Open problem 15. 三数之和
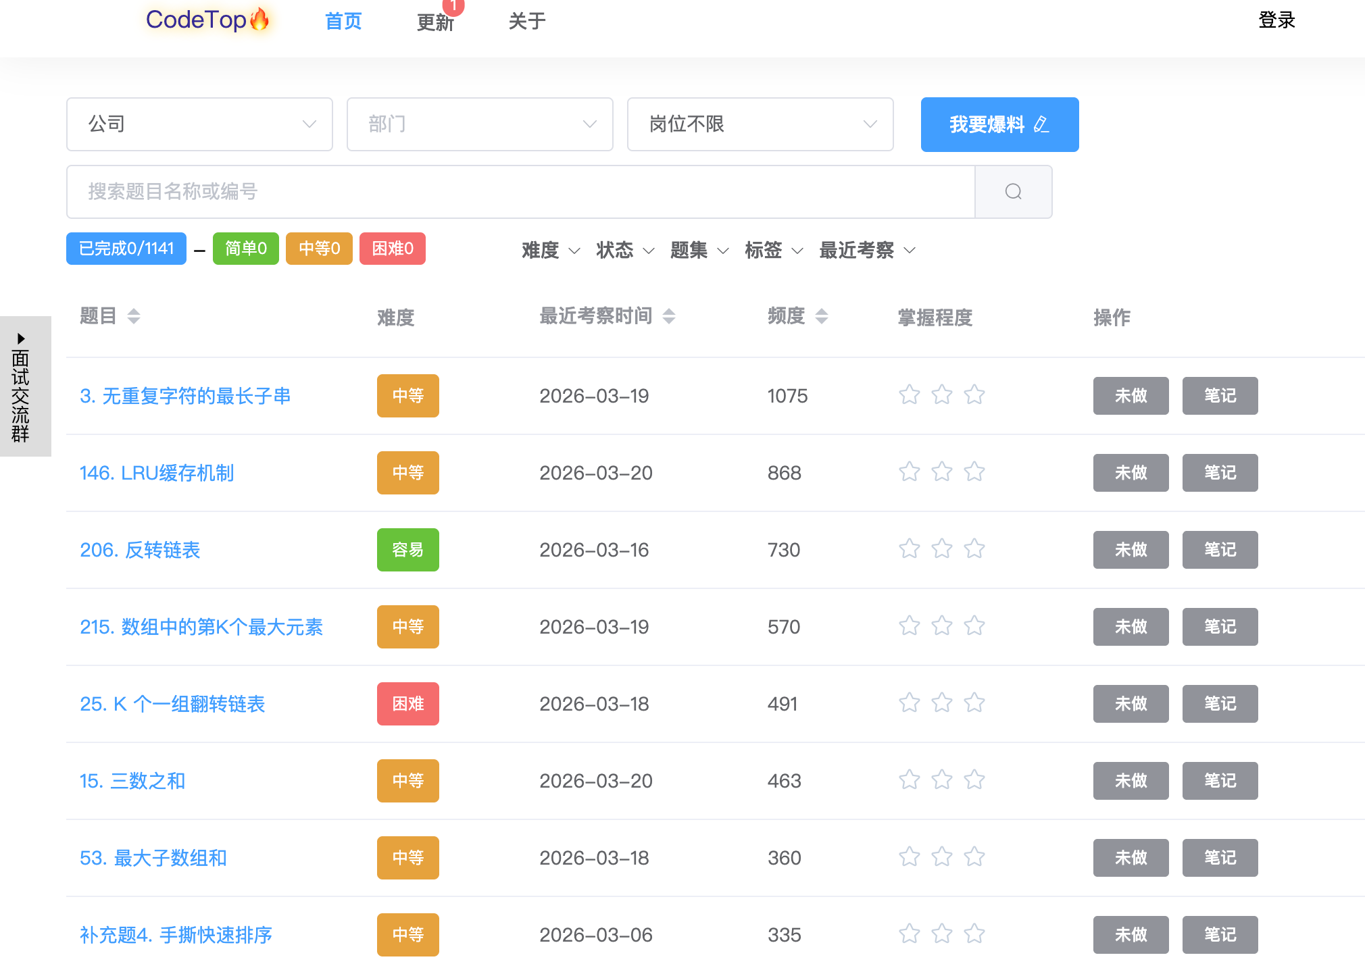This screenshot has width=1365, height=970. pos(132,781)
